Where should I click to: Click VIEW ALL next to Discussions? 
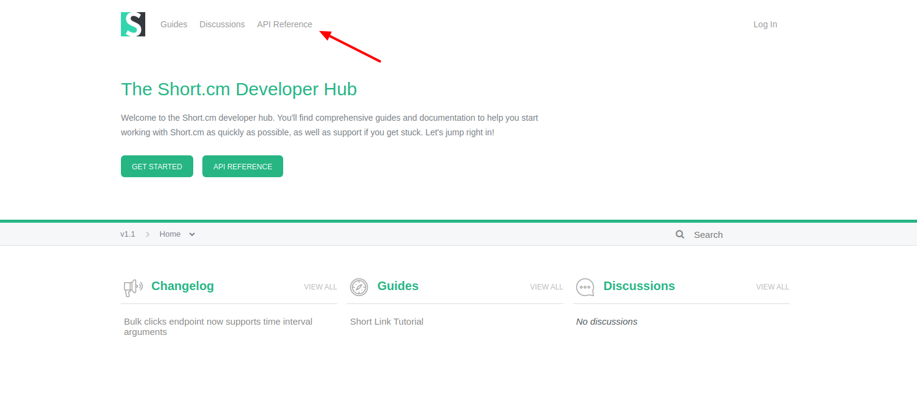tap(772, 286)
